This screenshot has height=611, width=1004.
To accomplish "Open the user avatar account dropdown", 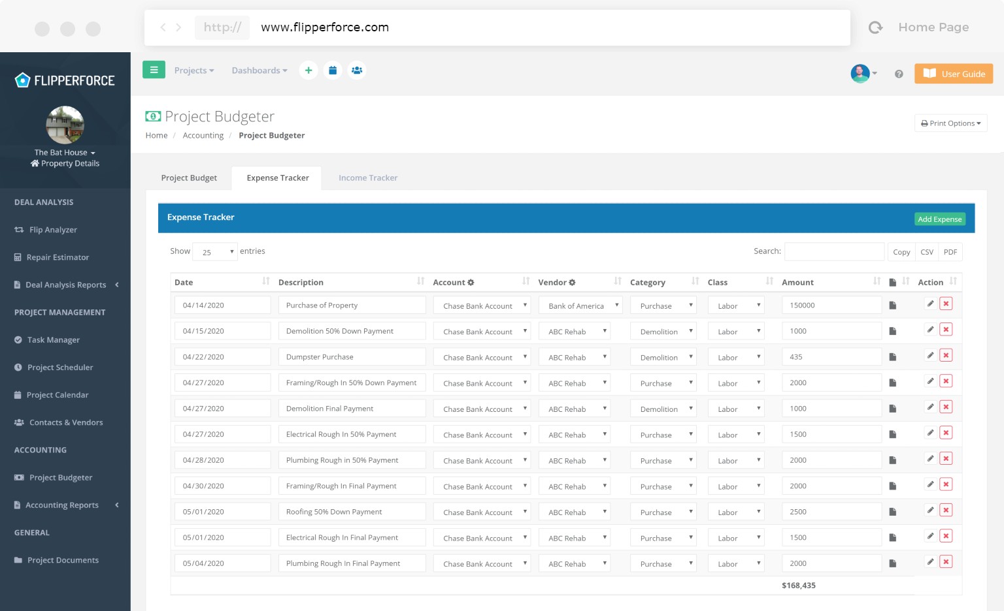I will tap(863, 74).
